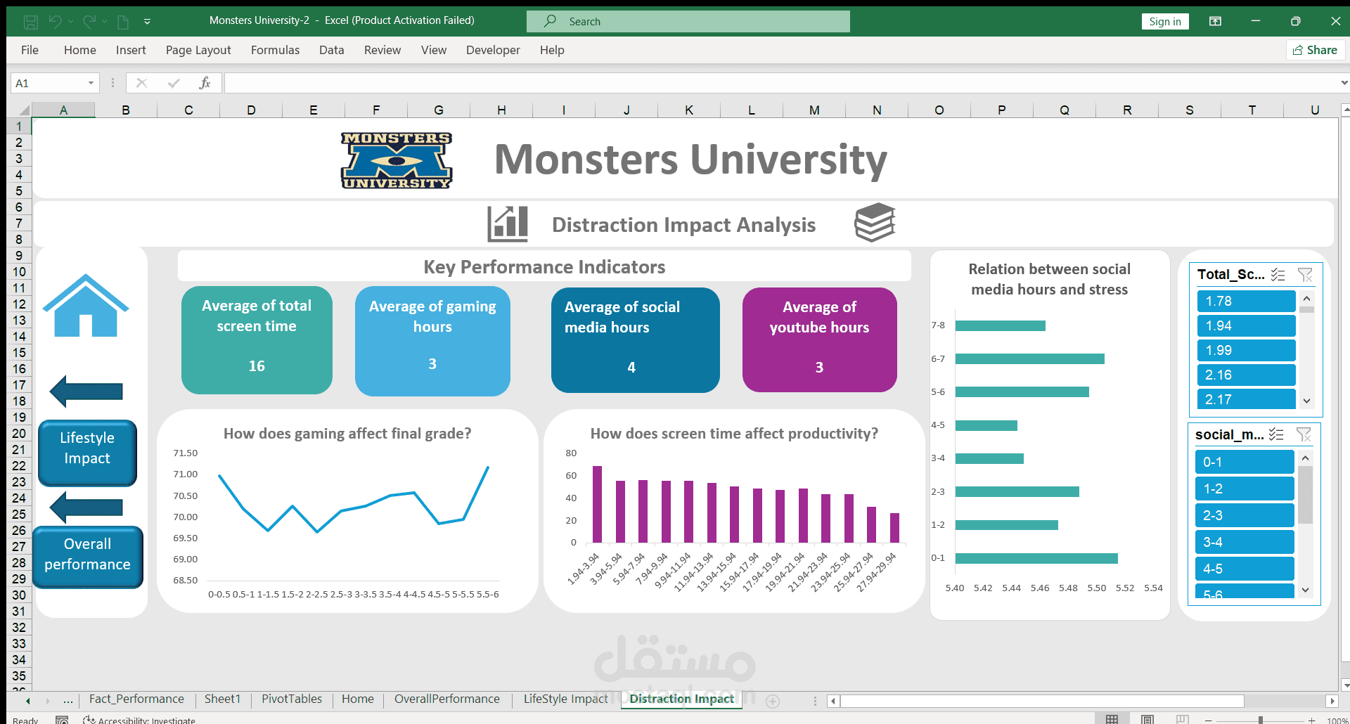1350x724 pixels.
Task: Select the 0-1 item in social_m slicer
Action: [x=1244, y=462]
